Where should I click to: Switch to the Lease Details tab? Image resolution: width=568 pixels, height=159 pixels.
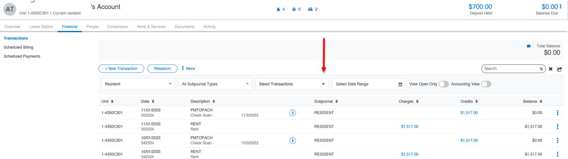41,27
